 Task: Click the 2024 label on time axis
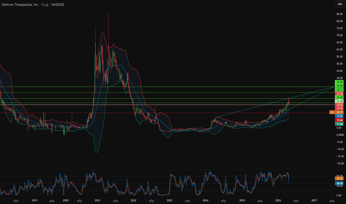click(205, 200)
